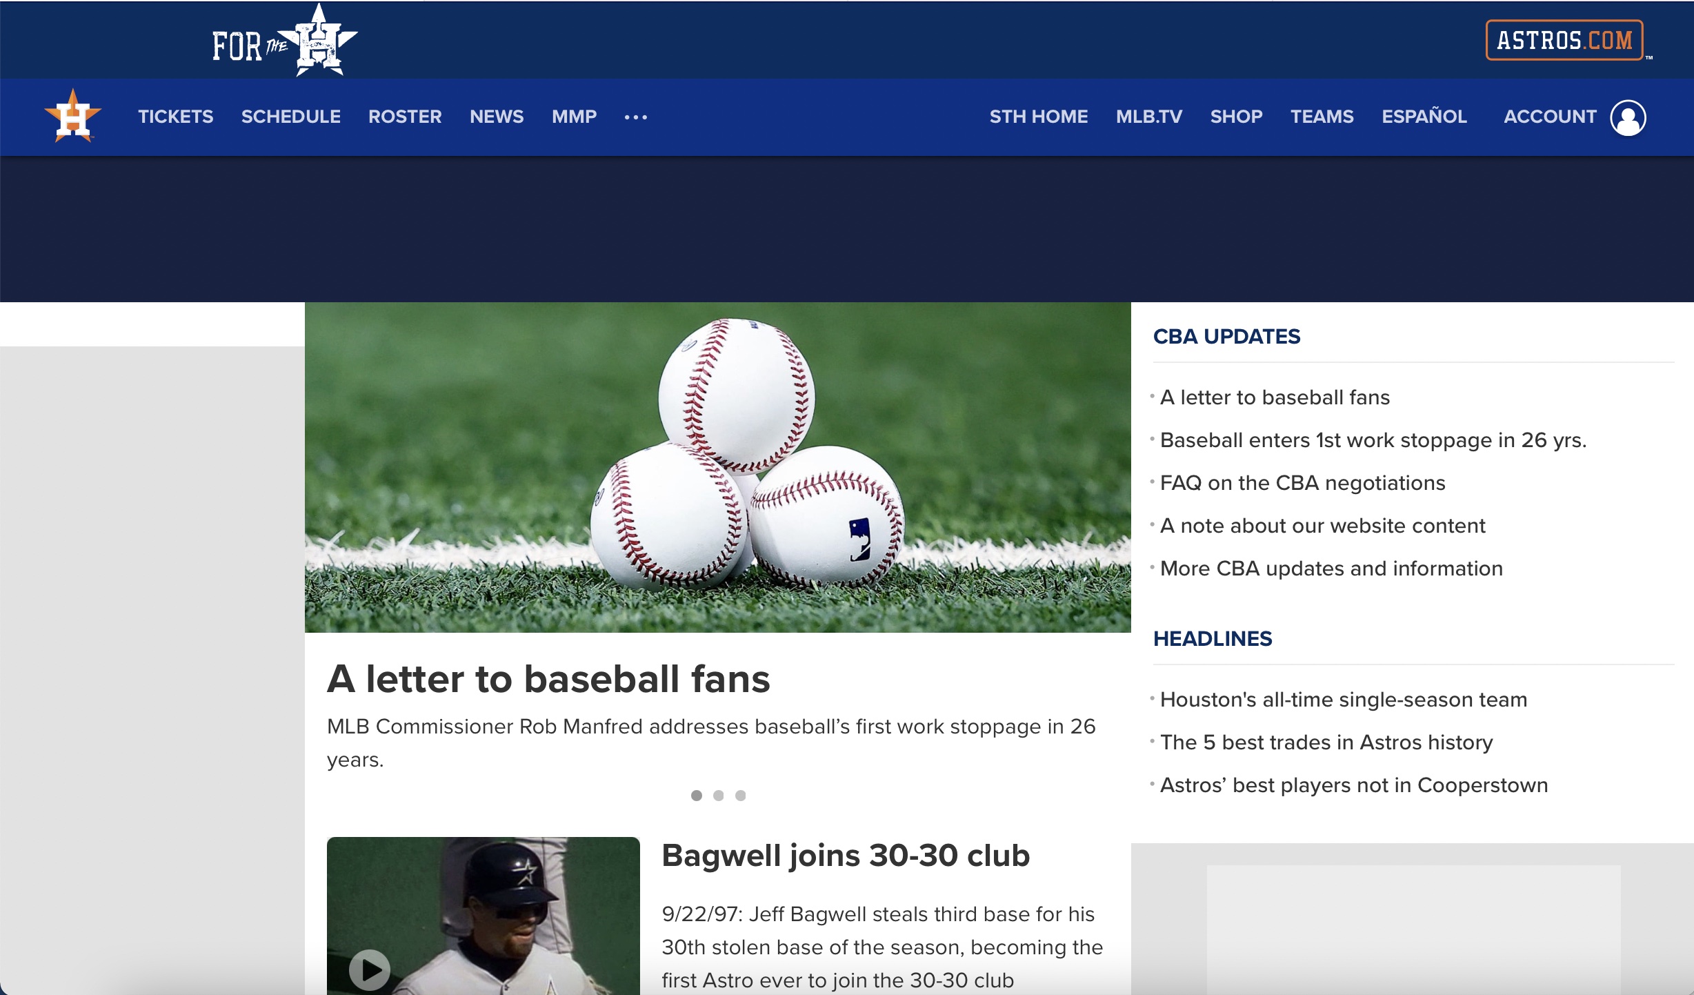Screen dimensions: 1694x995
Task: Jump to the third carousel slide dot
Action: coord(741,796)
